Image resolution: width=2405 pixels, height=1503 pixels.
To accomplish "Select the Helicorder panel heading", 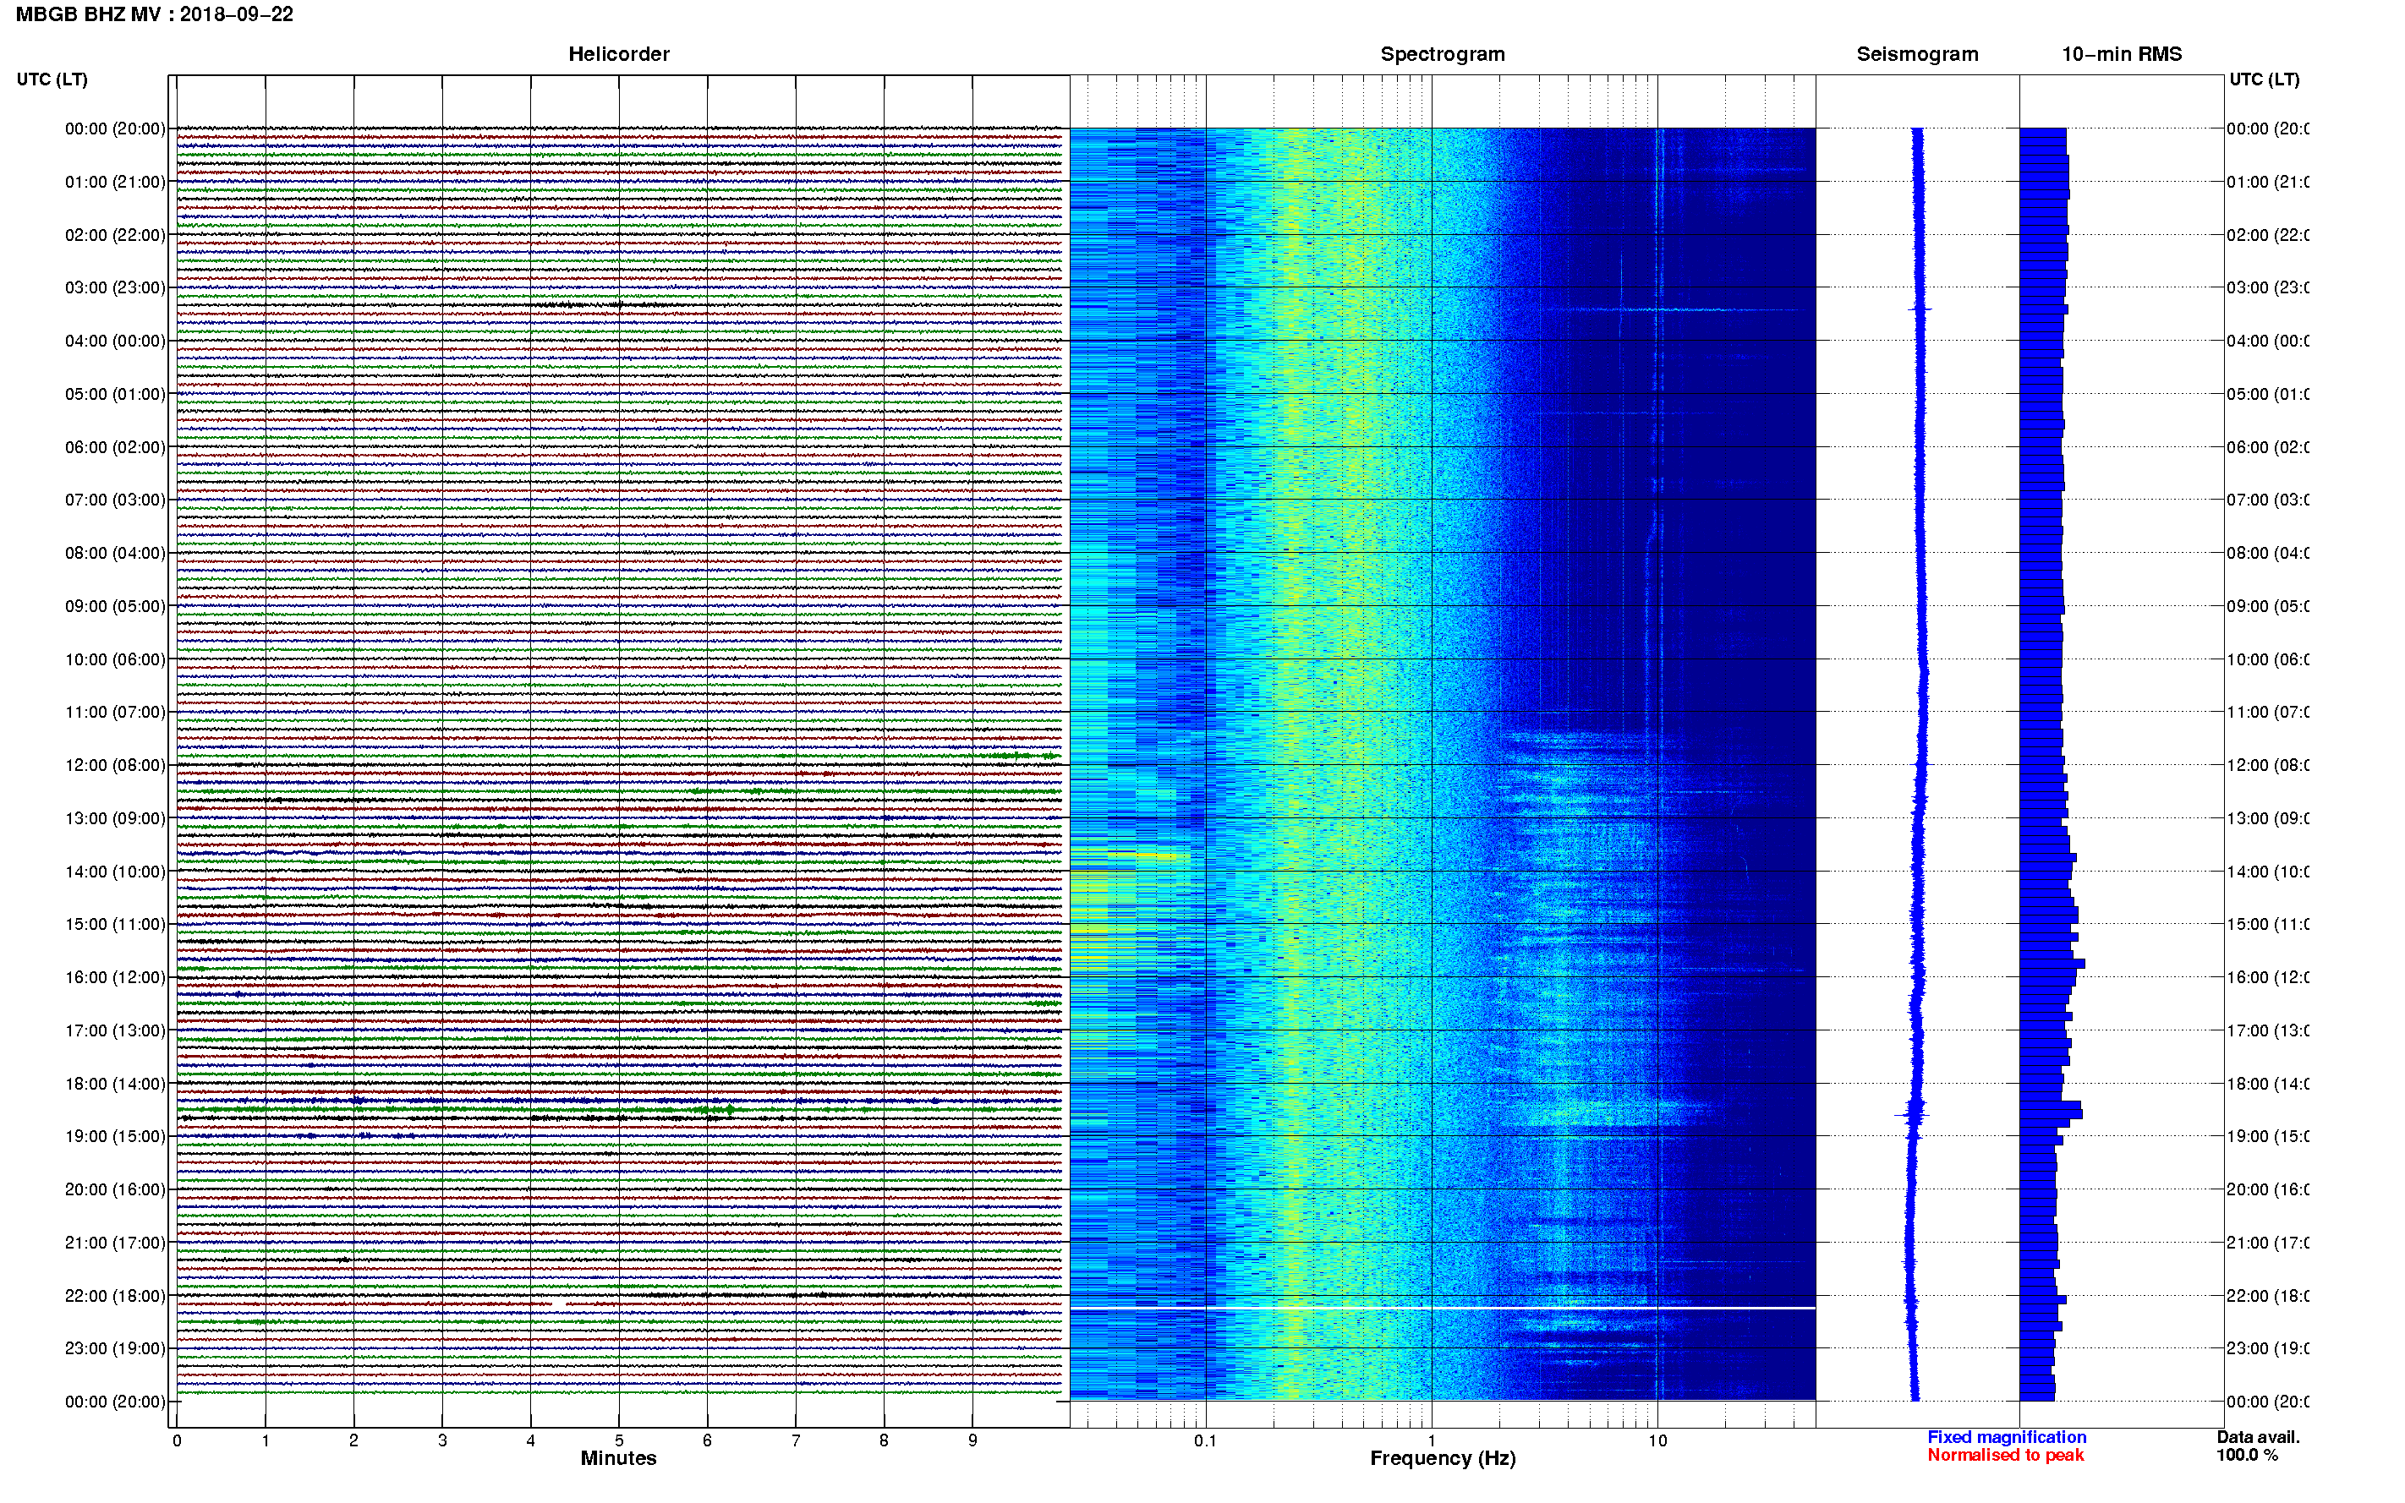I will pyautogui.click(x=618, y=54).
